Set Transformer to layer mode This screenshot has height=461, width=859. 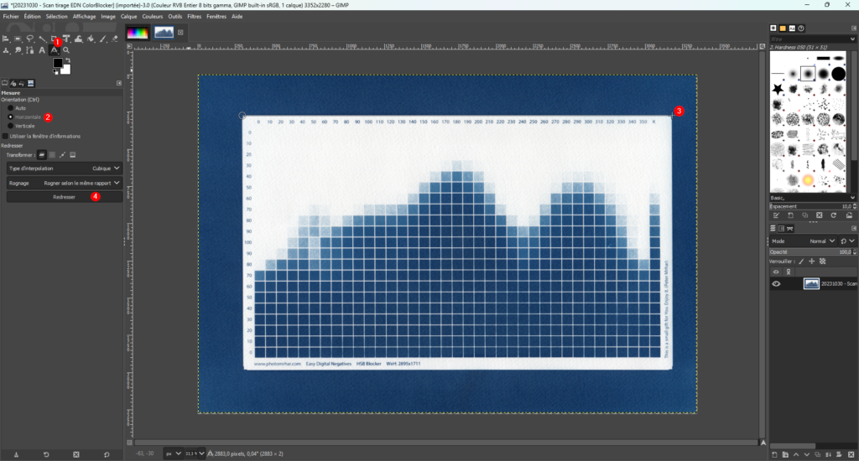coord(42,155)
